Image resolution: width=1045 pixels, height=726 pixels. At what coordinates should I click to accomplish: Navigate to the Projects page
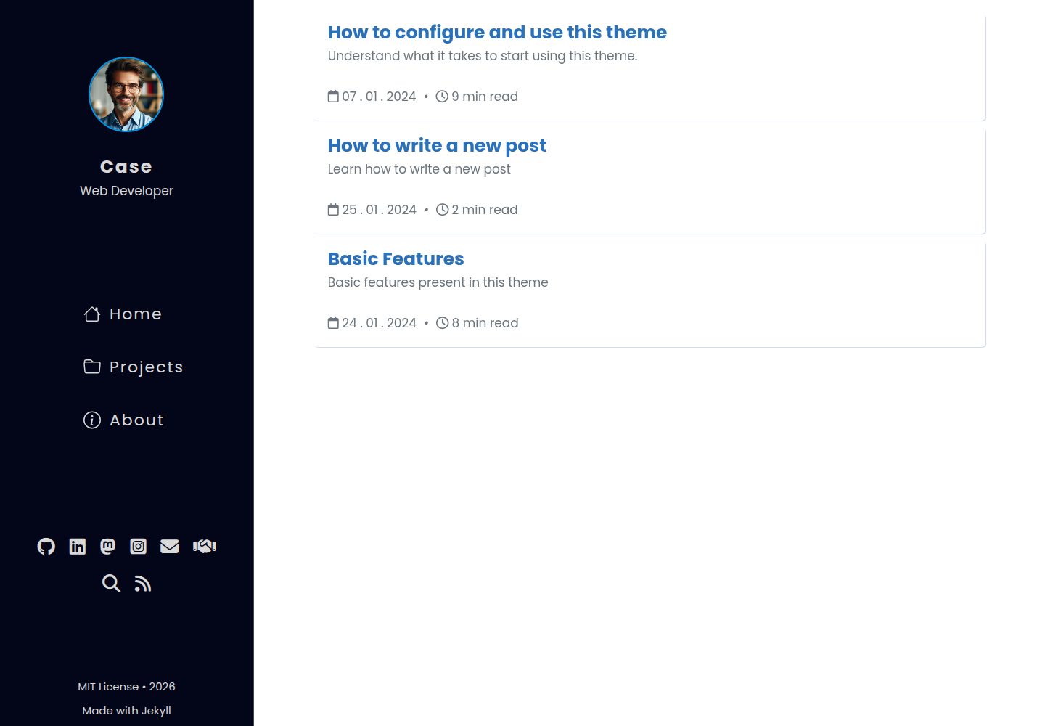(134, 367)
